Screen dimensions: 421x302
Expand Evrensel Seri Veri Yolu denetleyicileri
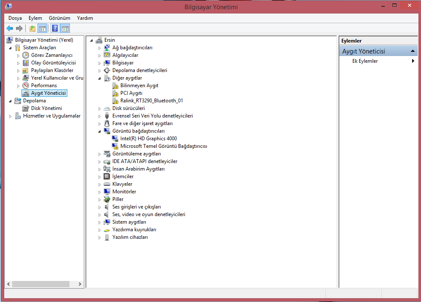point(99,116)
